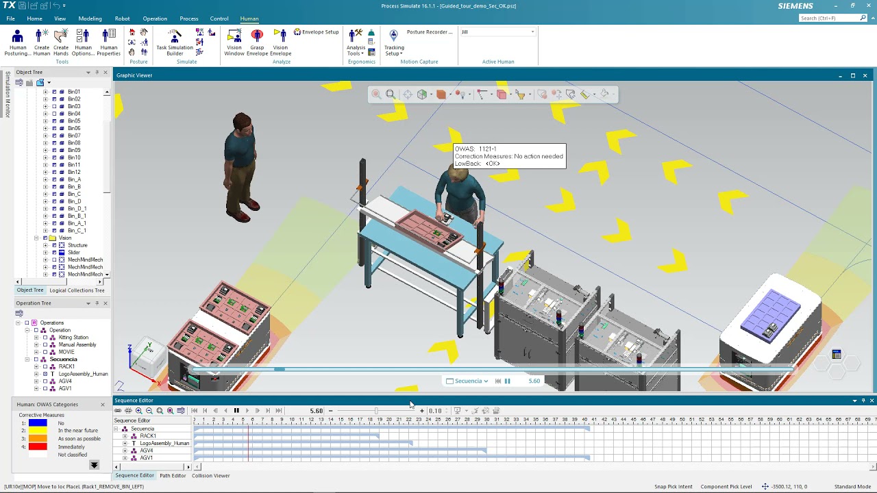
Task: Open Analysis Tools dropdown
Action: click(356, 42)
